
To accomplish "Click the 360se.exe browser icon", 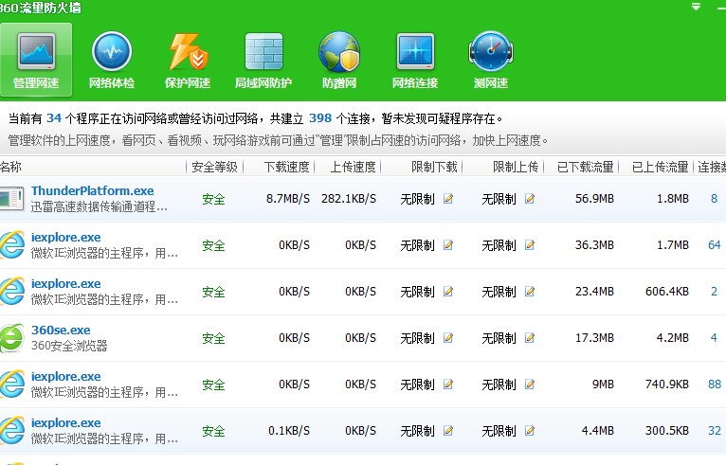I will pos(11,338).
